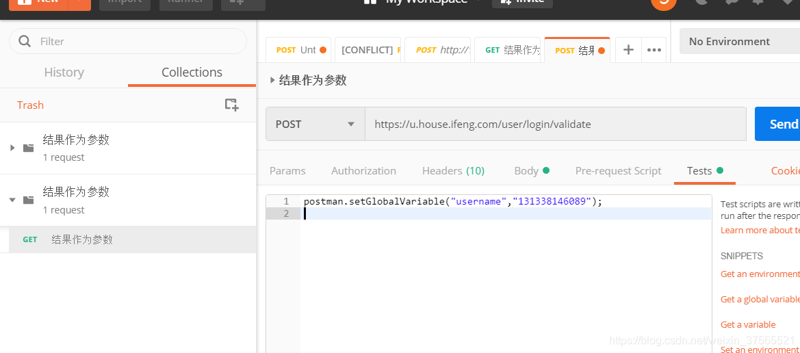
Task: Click the Invite button
Action: click(x=522, y=2)
